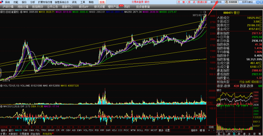This screenshot has width=263, height=136.
Task: Click the Galaxy Securities logo icon
Action: [2, 2]
